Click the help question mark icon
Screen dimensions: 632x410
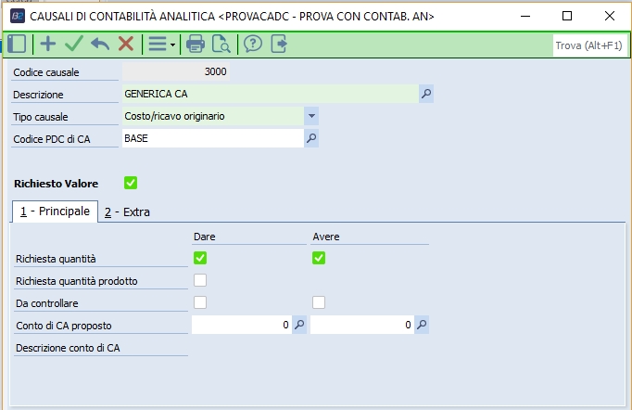pos(253,44)
